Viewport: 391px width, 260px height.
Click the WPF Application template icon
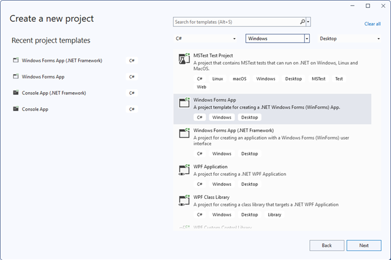pyautogui.click(x=184, y=170)
